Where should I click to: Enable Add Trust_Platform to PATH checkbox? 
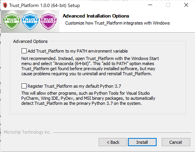pyautogui.click(x=24, y=51)
